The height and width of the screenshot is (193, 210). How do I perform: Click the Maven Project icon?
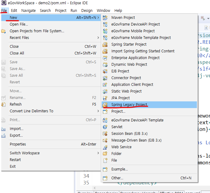click(x=105, y=18)
